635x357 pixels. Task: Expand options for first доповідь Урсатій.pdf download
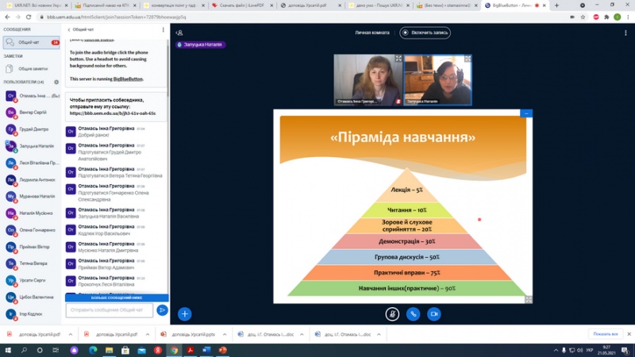pyautogui.click(x=71, y=335)
